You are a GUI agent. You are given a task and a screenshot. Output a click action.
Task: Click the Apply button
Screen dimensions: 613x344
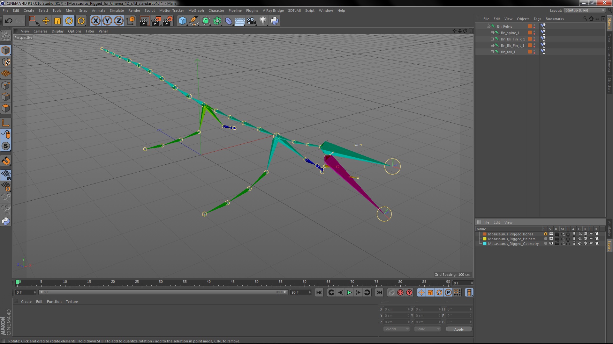459,329
